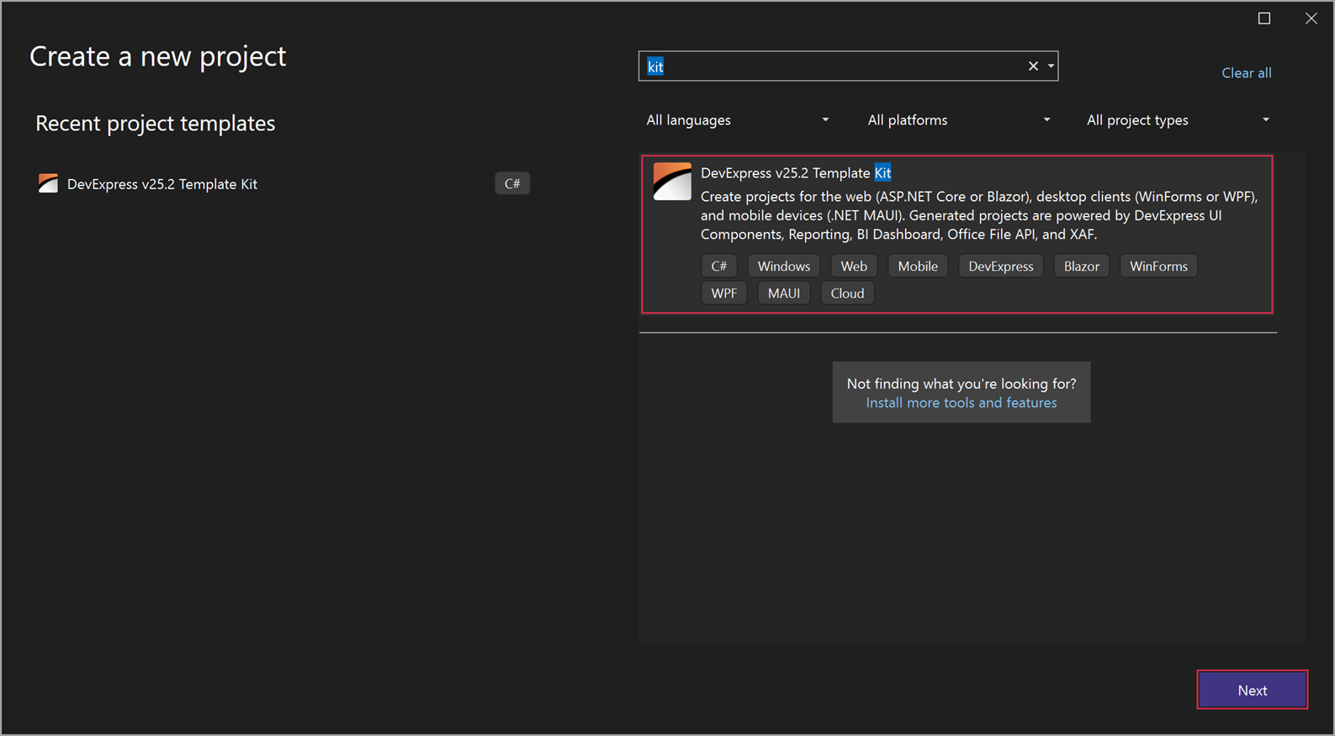Close the Create a new project dialog

(x=1311, y=19)
